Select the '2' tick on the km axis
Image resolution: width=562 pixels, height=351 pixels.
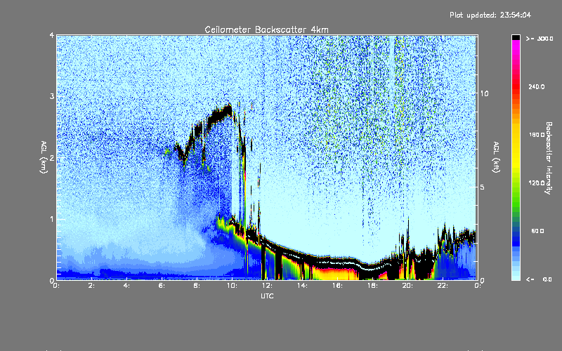click(52, 157)
